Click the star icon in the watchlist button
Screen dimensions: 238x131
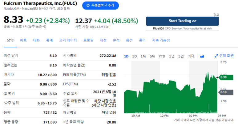point(88,6)
